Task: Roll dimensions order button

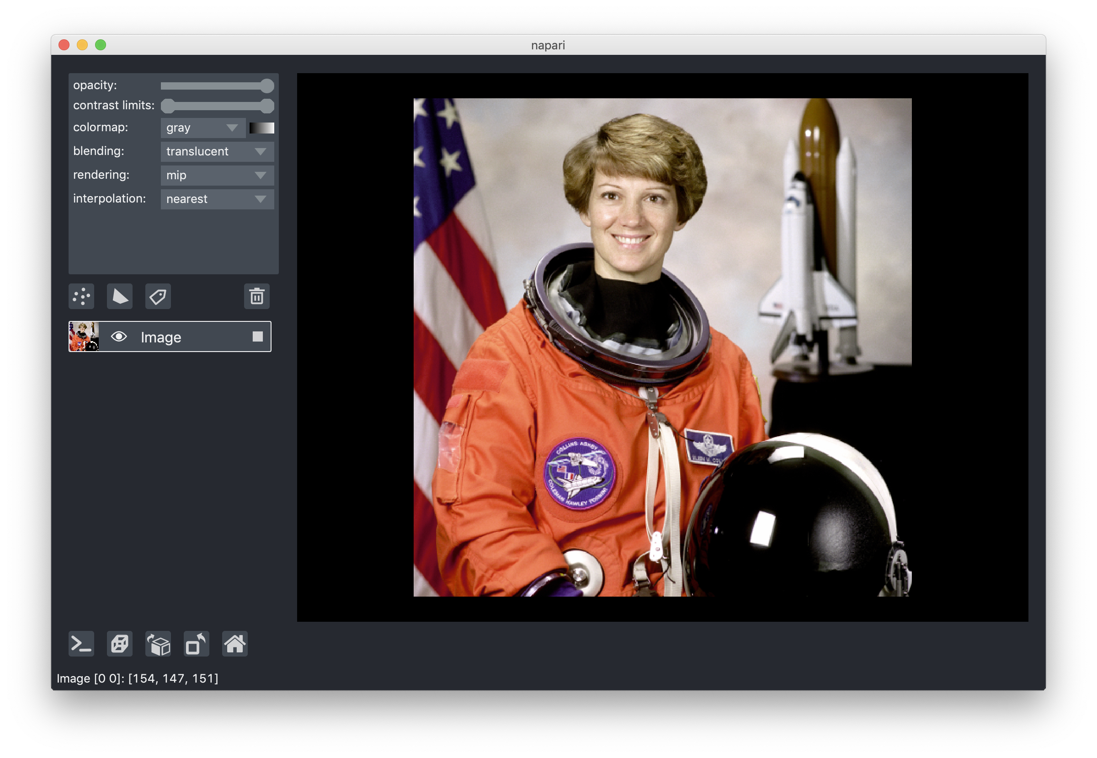Action: pyautogui.click(x=158, y=644)
